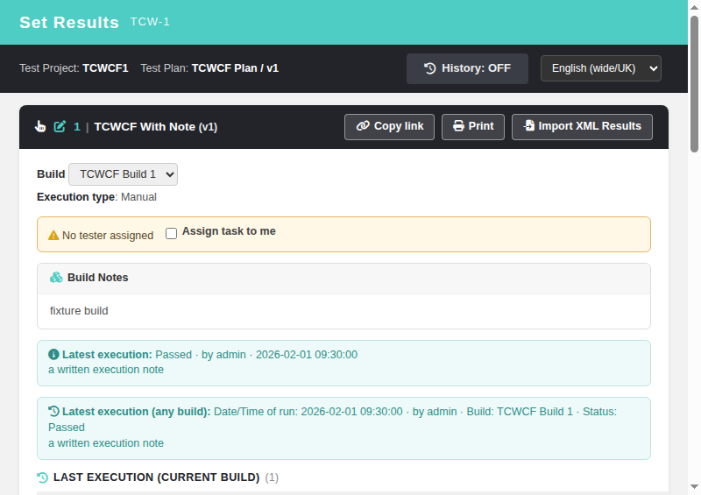Click 'TCWCF With Note (v1)' title text
Image resolution: width=701 pixels, height=495 pixels.
pos(156,127)
